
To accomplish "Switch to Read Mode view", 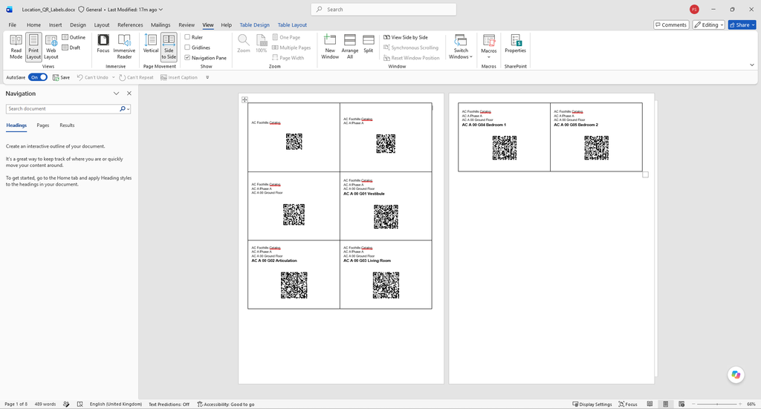I will [x=16, y=47].
